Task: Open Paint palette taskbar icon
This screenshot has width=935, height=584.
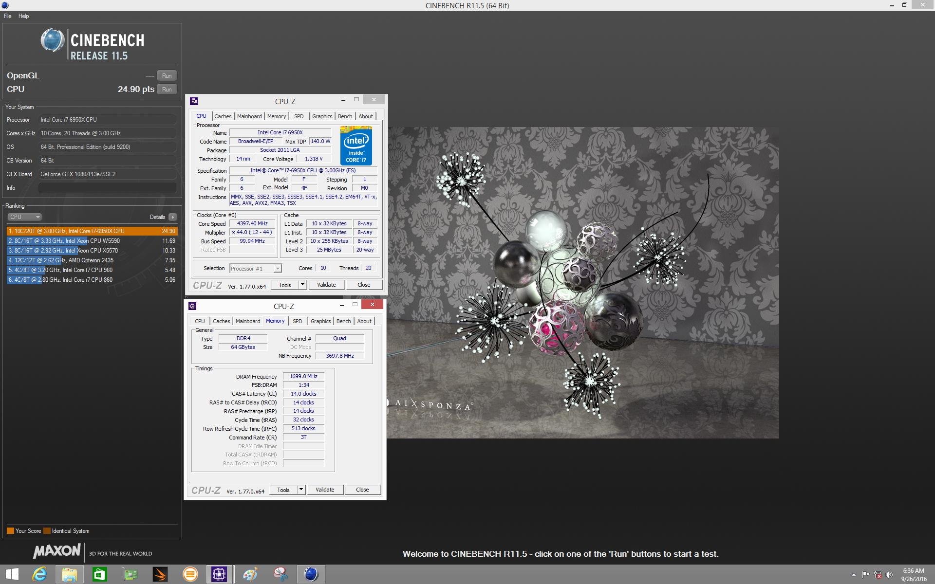Action: (250, 575)
